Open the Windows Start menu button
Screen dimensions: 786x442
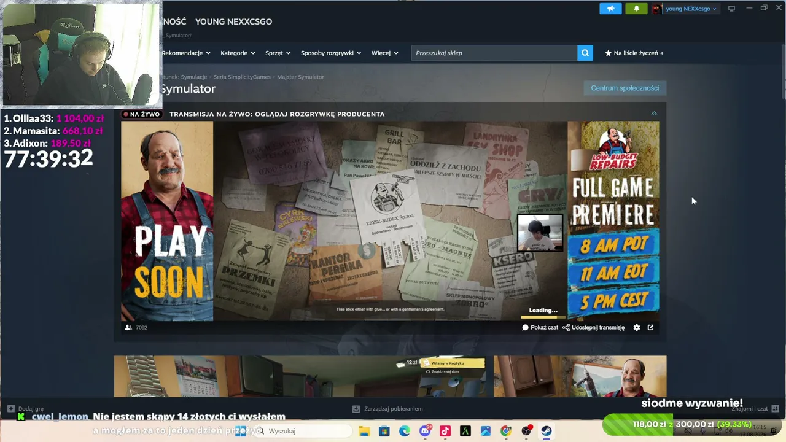tap(240, 431)
